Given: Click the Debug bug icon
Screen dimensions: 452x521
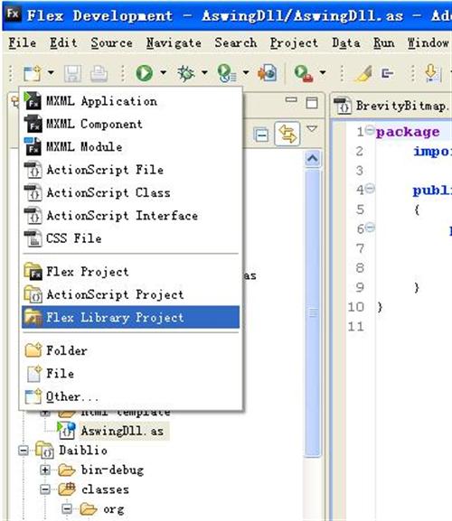Looking at the screenshot, I should point(186,73).
